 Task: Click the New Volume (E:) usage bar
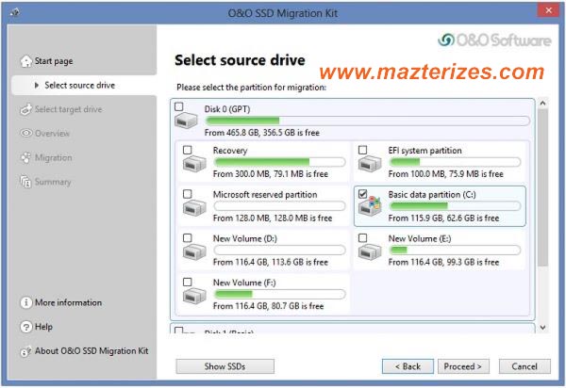(x=455, y=250)
